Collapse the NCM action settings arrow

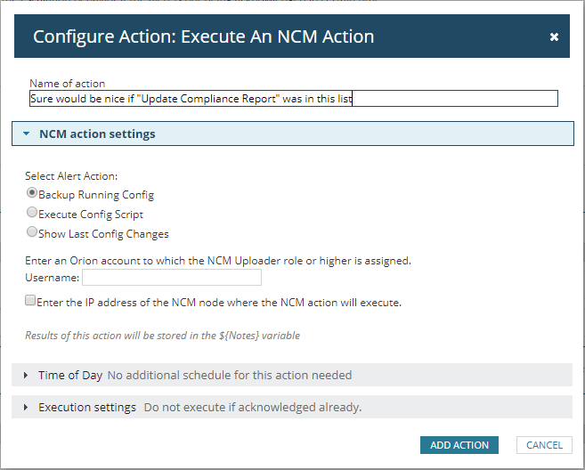pos(27,134)
